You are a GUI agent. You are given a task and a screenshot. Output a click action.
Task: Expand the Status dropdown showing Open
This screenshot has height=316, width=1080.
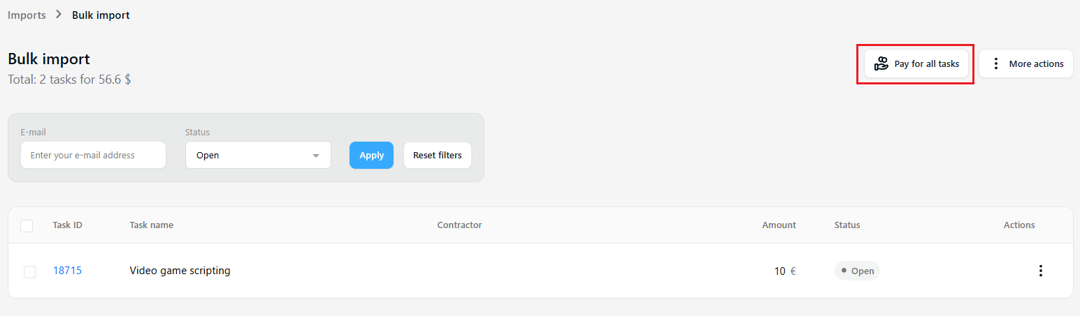[x=258, y=155]
